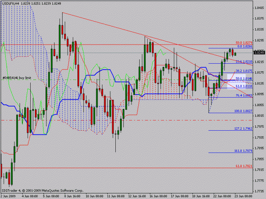Click the '16 Jun 00:00' time axis label
The image size is (266, 199).
click(x=158, y=196)
